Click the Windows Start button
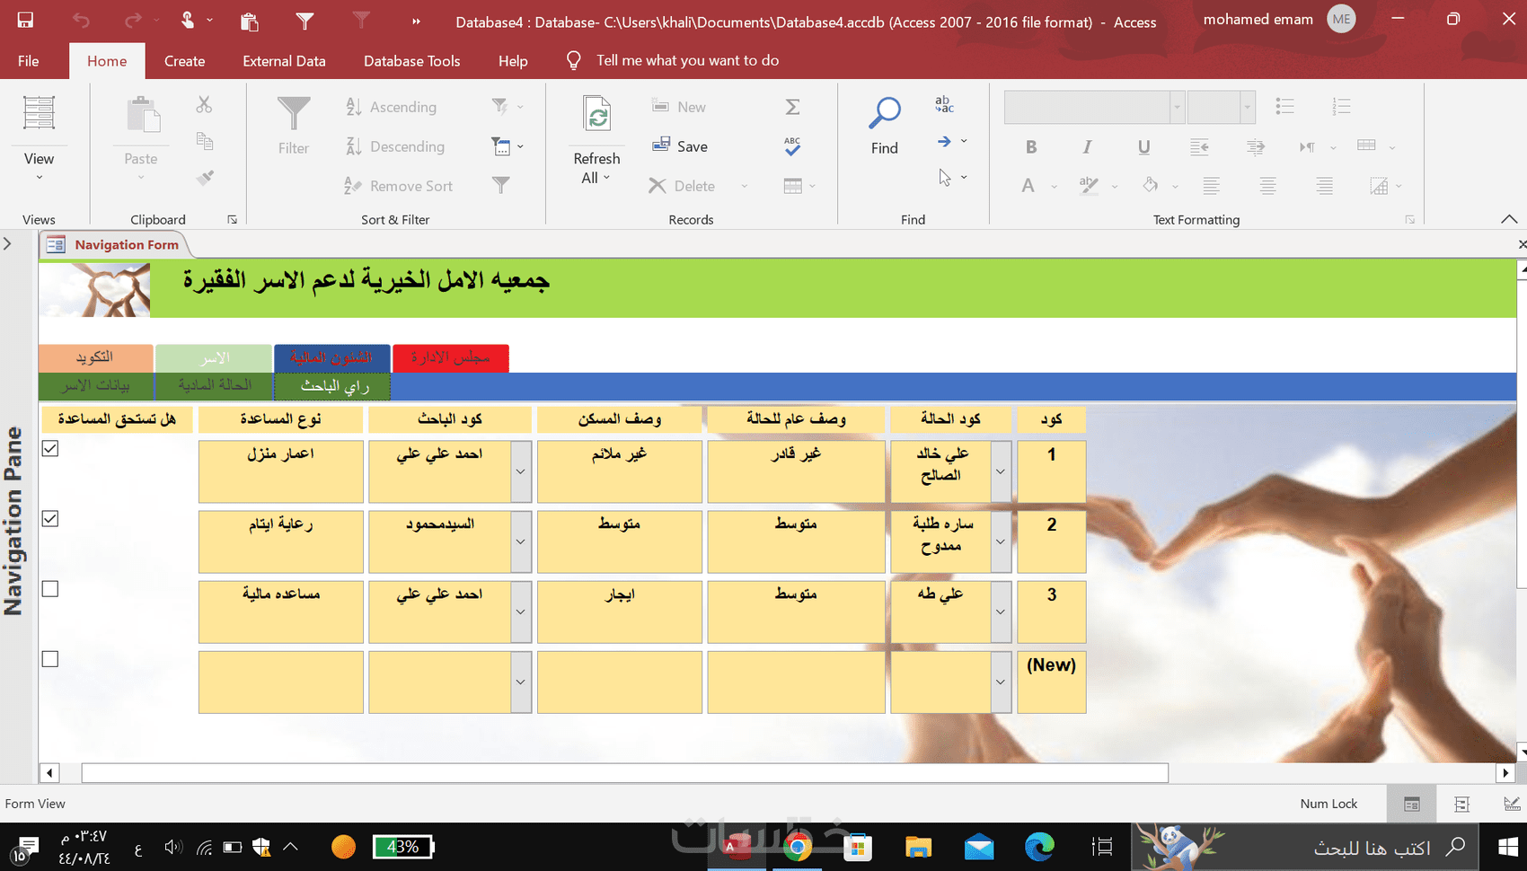 click(x=1508, y=846)
